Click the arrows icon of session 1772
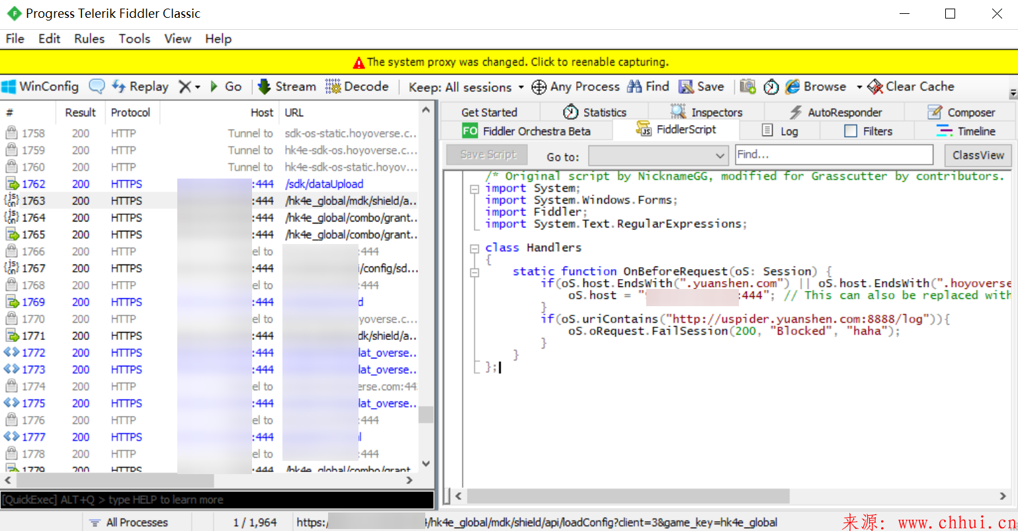The image size is (1018, 531). pyautogui.click(x=11, y=352)
